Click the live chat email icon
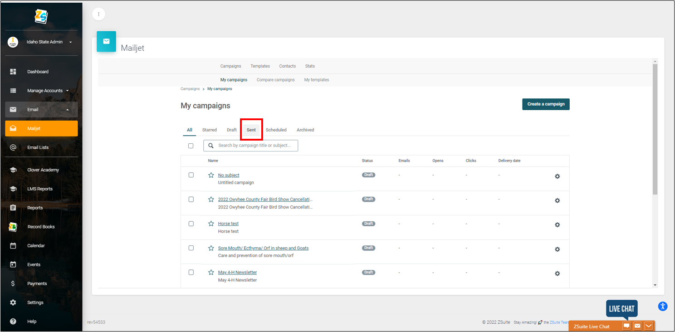This screenshot has height=332, width=675. coord(637,326)
